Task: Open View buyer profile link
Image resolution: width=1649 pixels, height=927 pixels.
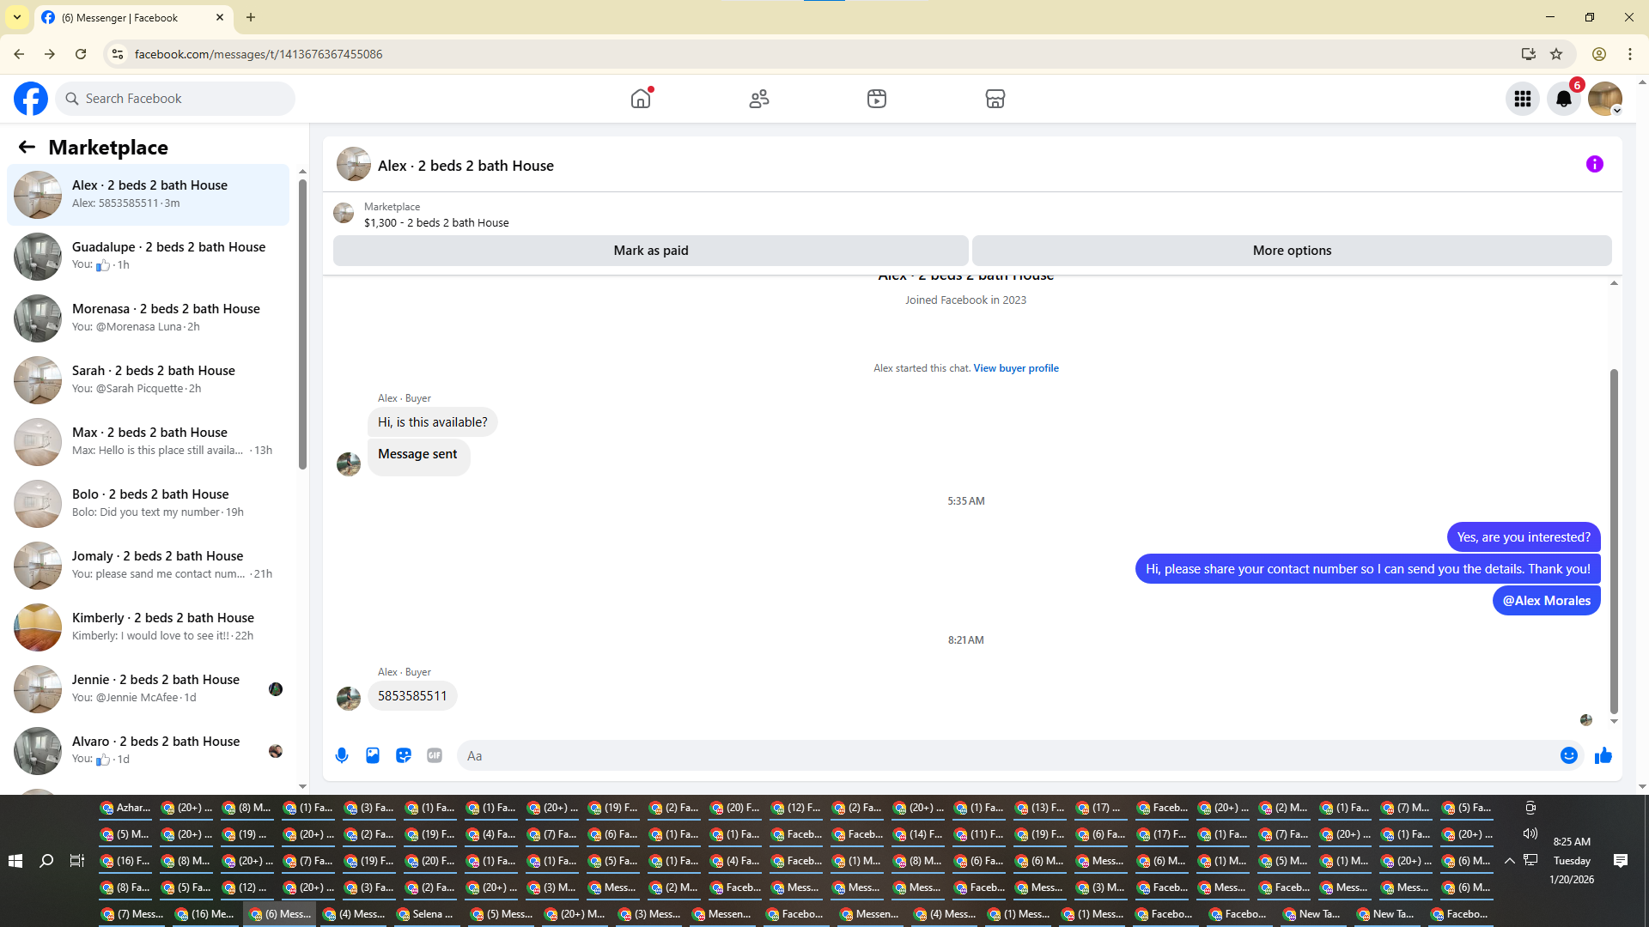Action: [1016, 368]
